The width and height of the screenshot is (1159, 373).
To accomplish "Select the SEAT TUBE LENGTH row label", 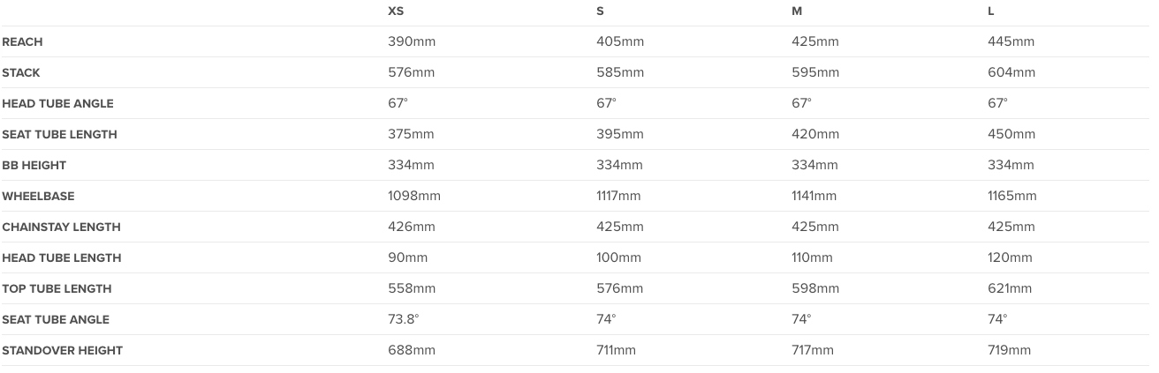I will tap(59, 135).
